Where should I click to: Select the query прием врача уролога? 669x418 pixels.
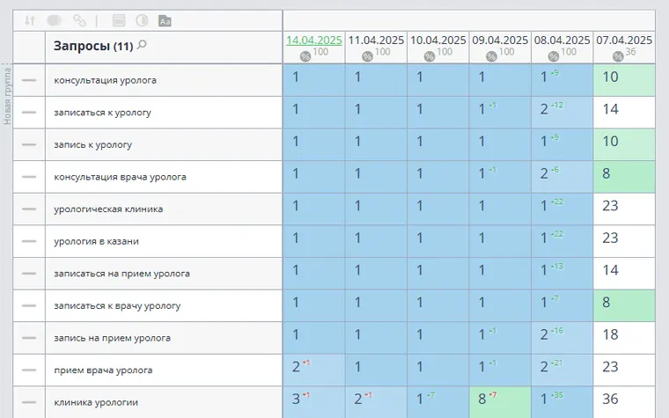[103, 370]
